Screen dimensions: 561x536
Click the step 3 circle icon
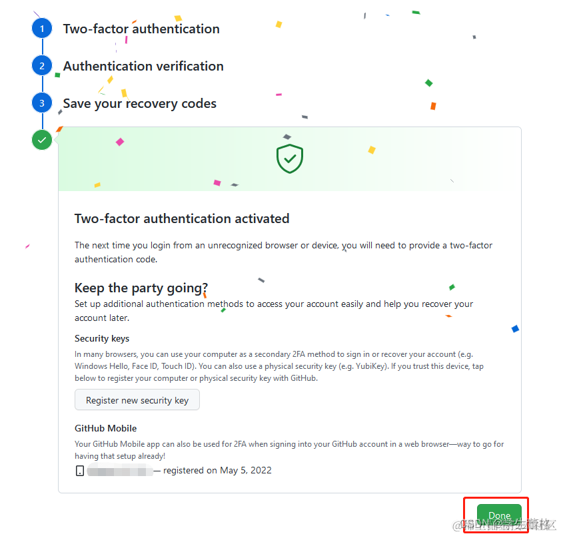click(42, 103)
